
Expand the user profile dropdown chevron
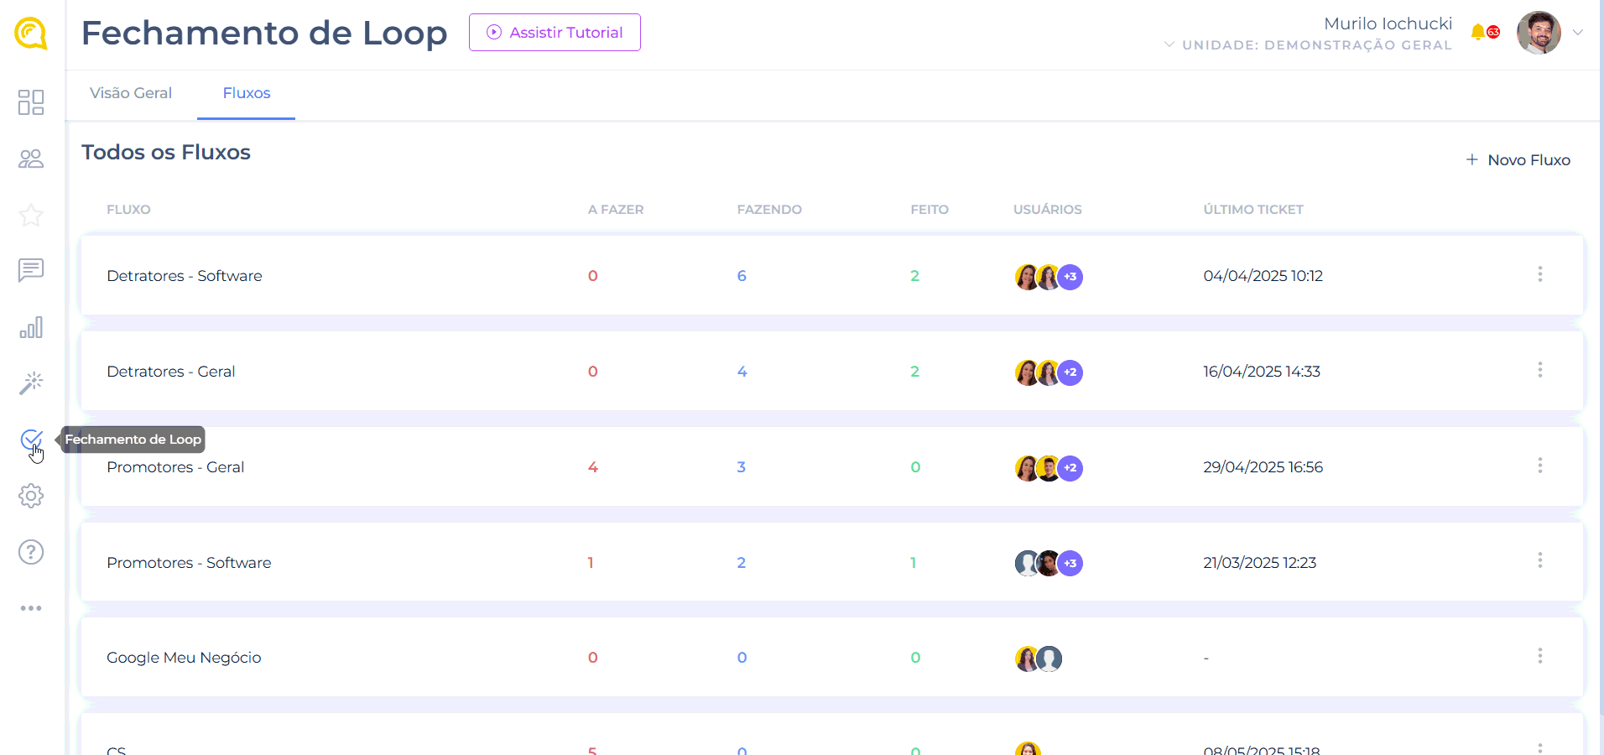[x=1578, y=33]
